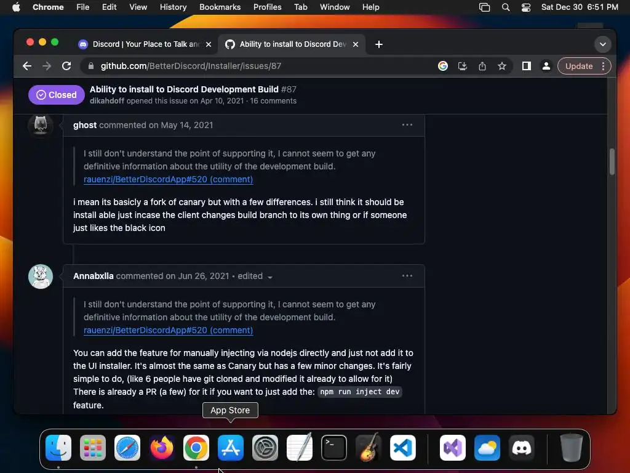The image size is (630, 473).
Task: Click the browser forward arrow
Action: 47,66
